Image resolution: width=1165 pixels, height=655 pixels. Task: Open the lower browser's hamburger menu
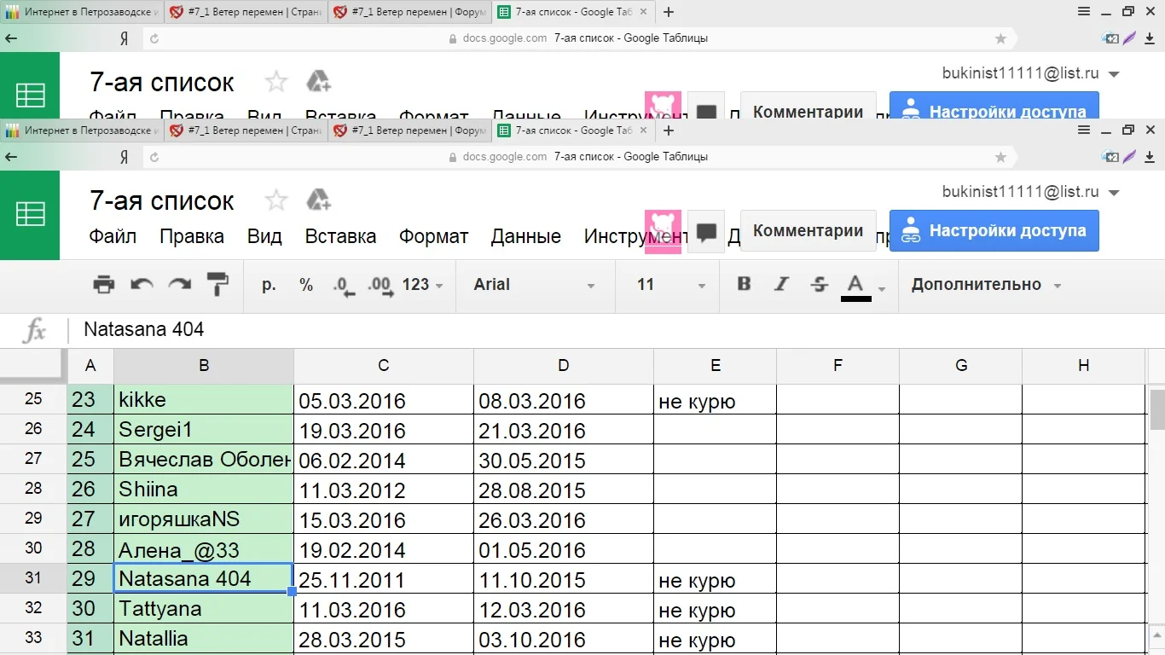1084,130
